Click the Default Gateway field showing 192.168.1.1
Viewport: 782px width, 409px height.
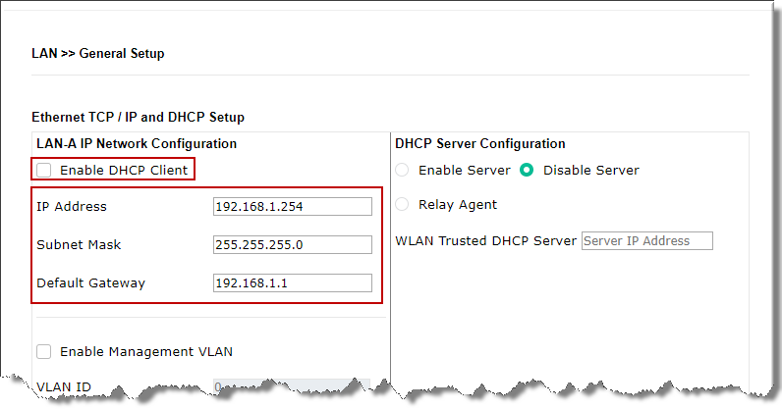click(x=292, y=282)
